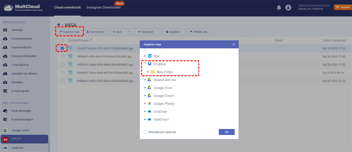The width and height of the screenshot is (352, 152).
Task: Check the 978f2b15 jpg file checkbox
Action: click(62, 64)
